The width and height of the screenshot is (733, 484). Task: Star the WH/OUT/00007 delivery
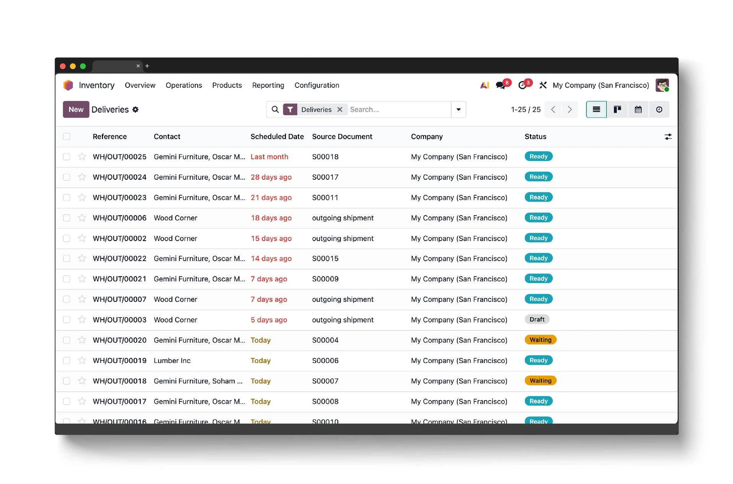click(82, 299)
